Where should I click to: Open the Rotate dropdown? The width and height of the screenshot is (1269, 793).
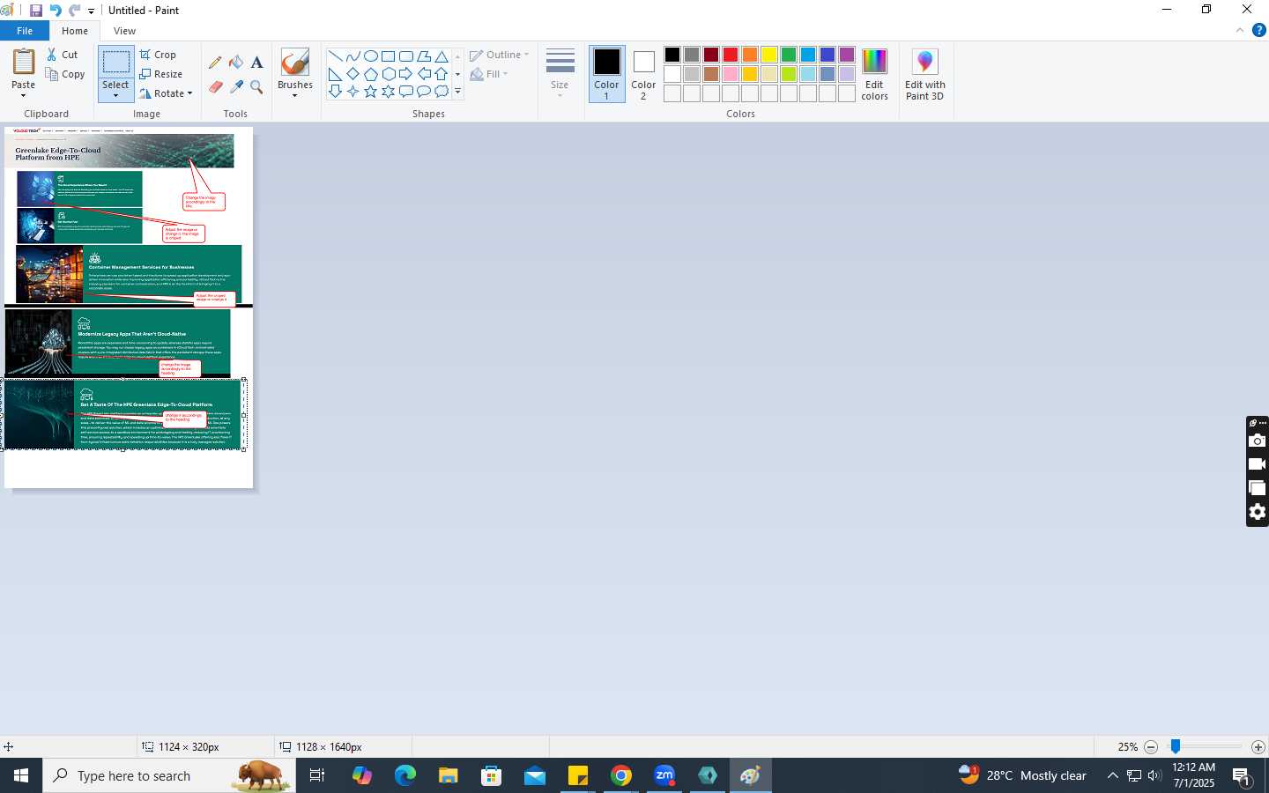166,93
